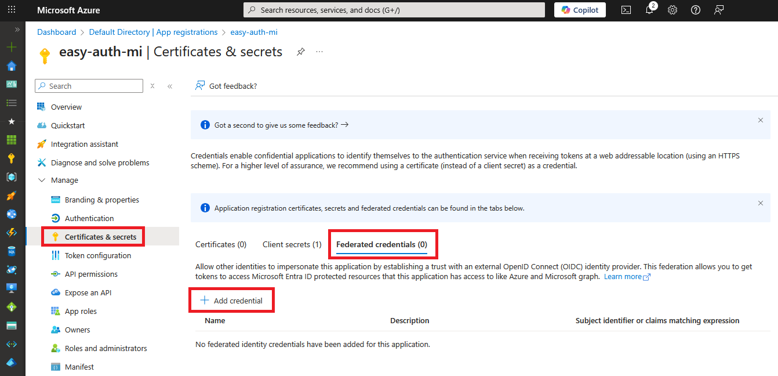Image resolution: width=778 pixels, height=376 pixels.
Task: Open the rocket icon in the far-left sidebar
Action: 12,196
